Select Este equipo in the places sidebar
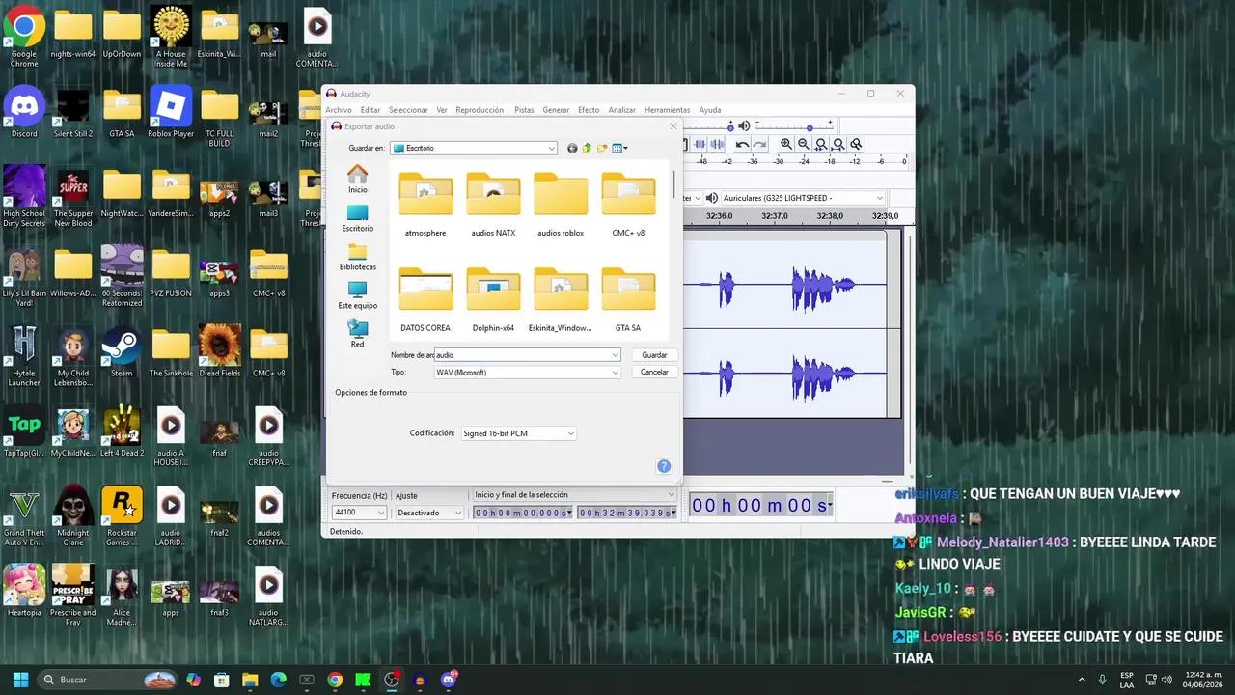The image size is (1235, 695). 358,295
